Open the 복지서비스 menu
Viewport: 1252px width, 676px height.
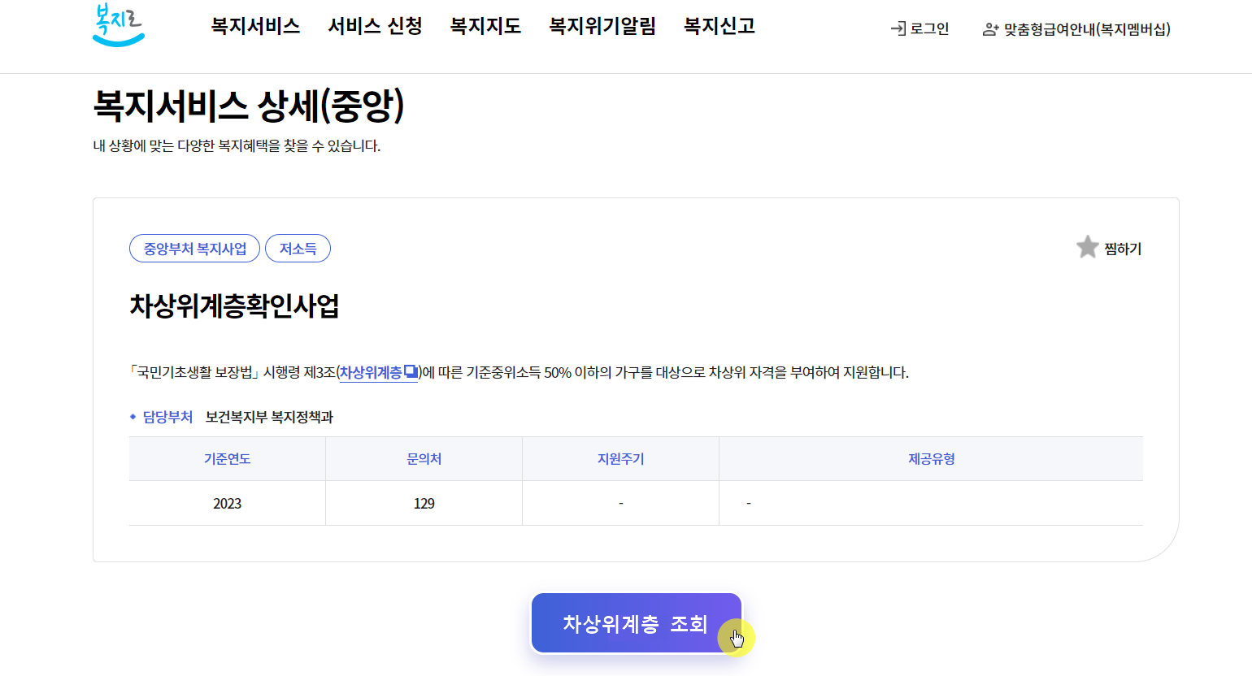click(255, 26)
